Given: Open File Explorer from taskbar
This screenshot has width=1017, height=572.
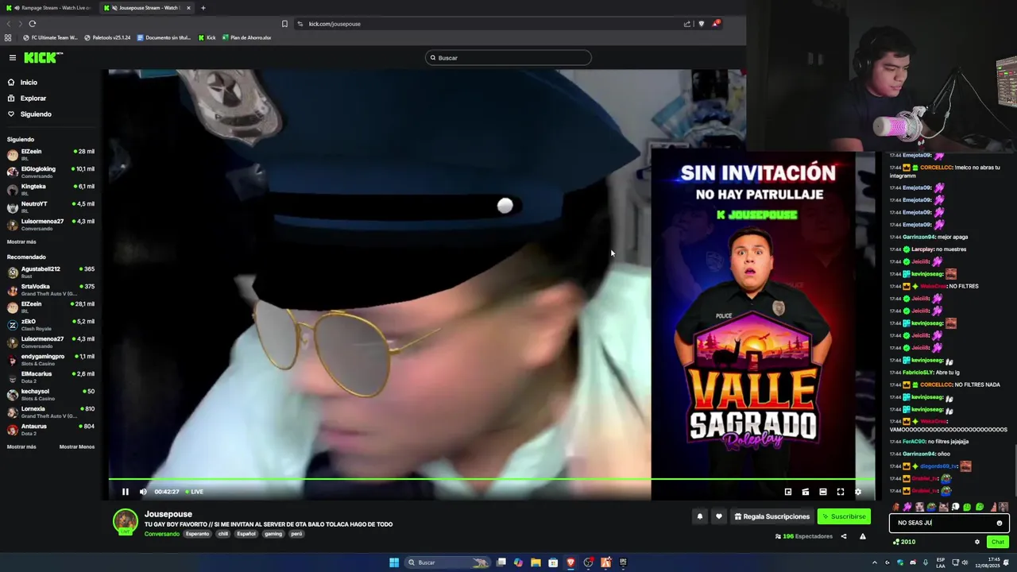Looking at the screenshot, I should [x=536, y=562].
